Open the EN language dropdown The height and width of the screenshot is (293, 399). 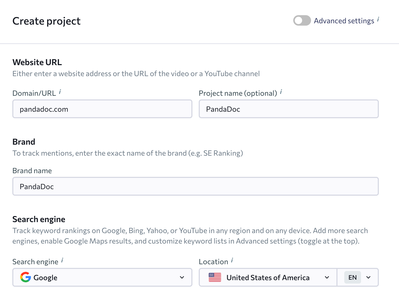point(358,277)
